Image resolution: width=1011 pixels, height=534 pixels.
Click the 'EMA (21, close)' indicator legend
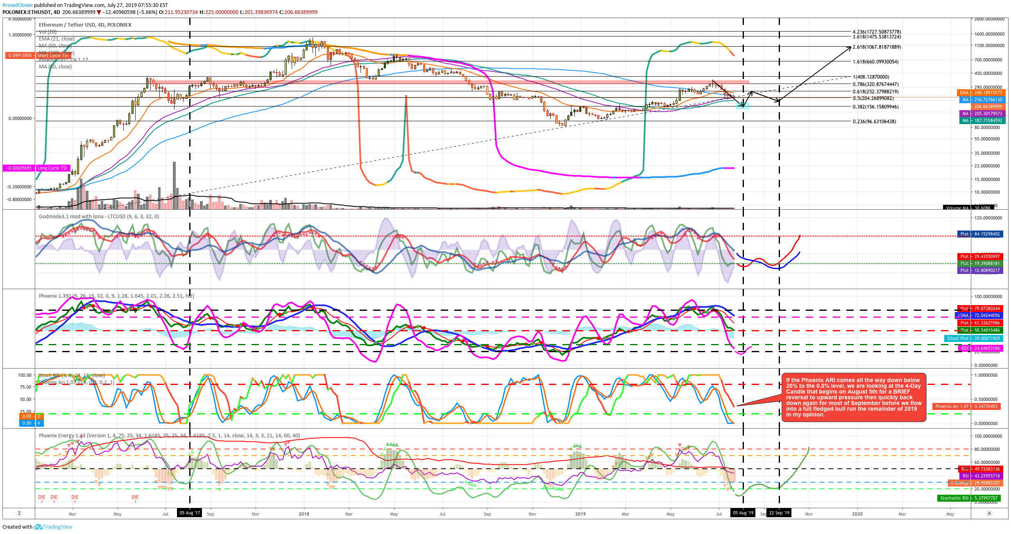click(57, 39)
